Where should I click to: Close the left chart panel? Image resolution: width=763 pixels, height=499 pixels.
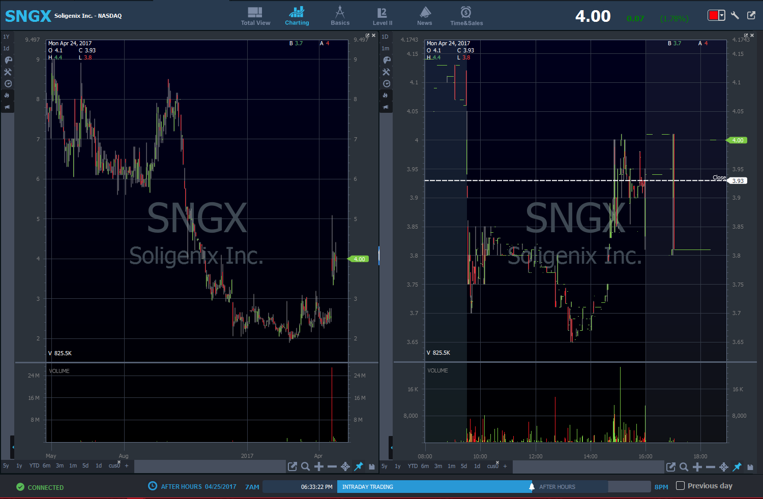click(x=373, y=36)
